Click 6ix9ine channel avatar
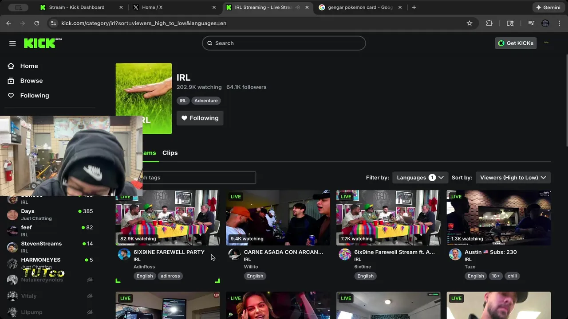 tap(345, 254)
